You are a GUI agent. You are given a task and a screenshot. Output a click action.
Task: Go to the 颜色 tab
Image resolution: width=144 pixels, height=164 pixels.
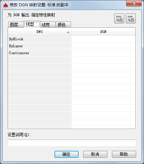click(63, 24)
